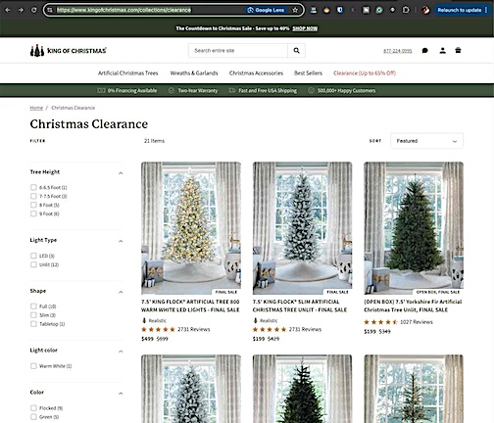This screenshot has width=494, height=423.
Task: Check Green color filter
Action: pos(33,417)
